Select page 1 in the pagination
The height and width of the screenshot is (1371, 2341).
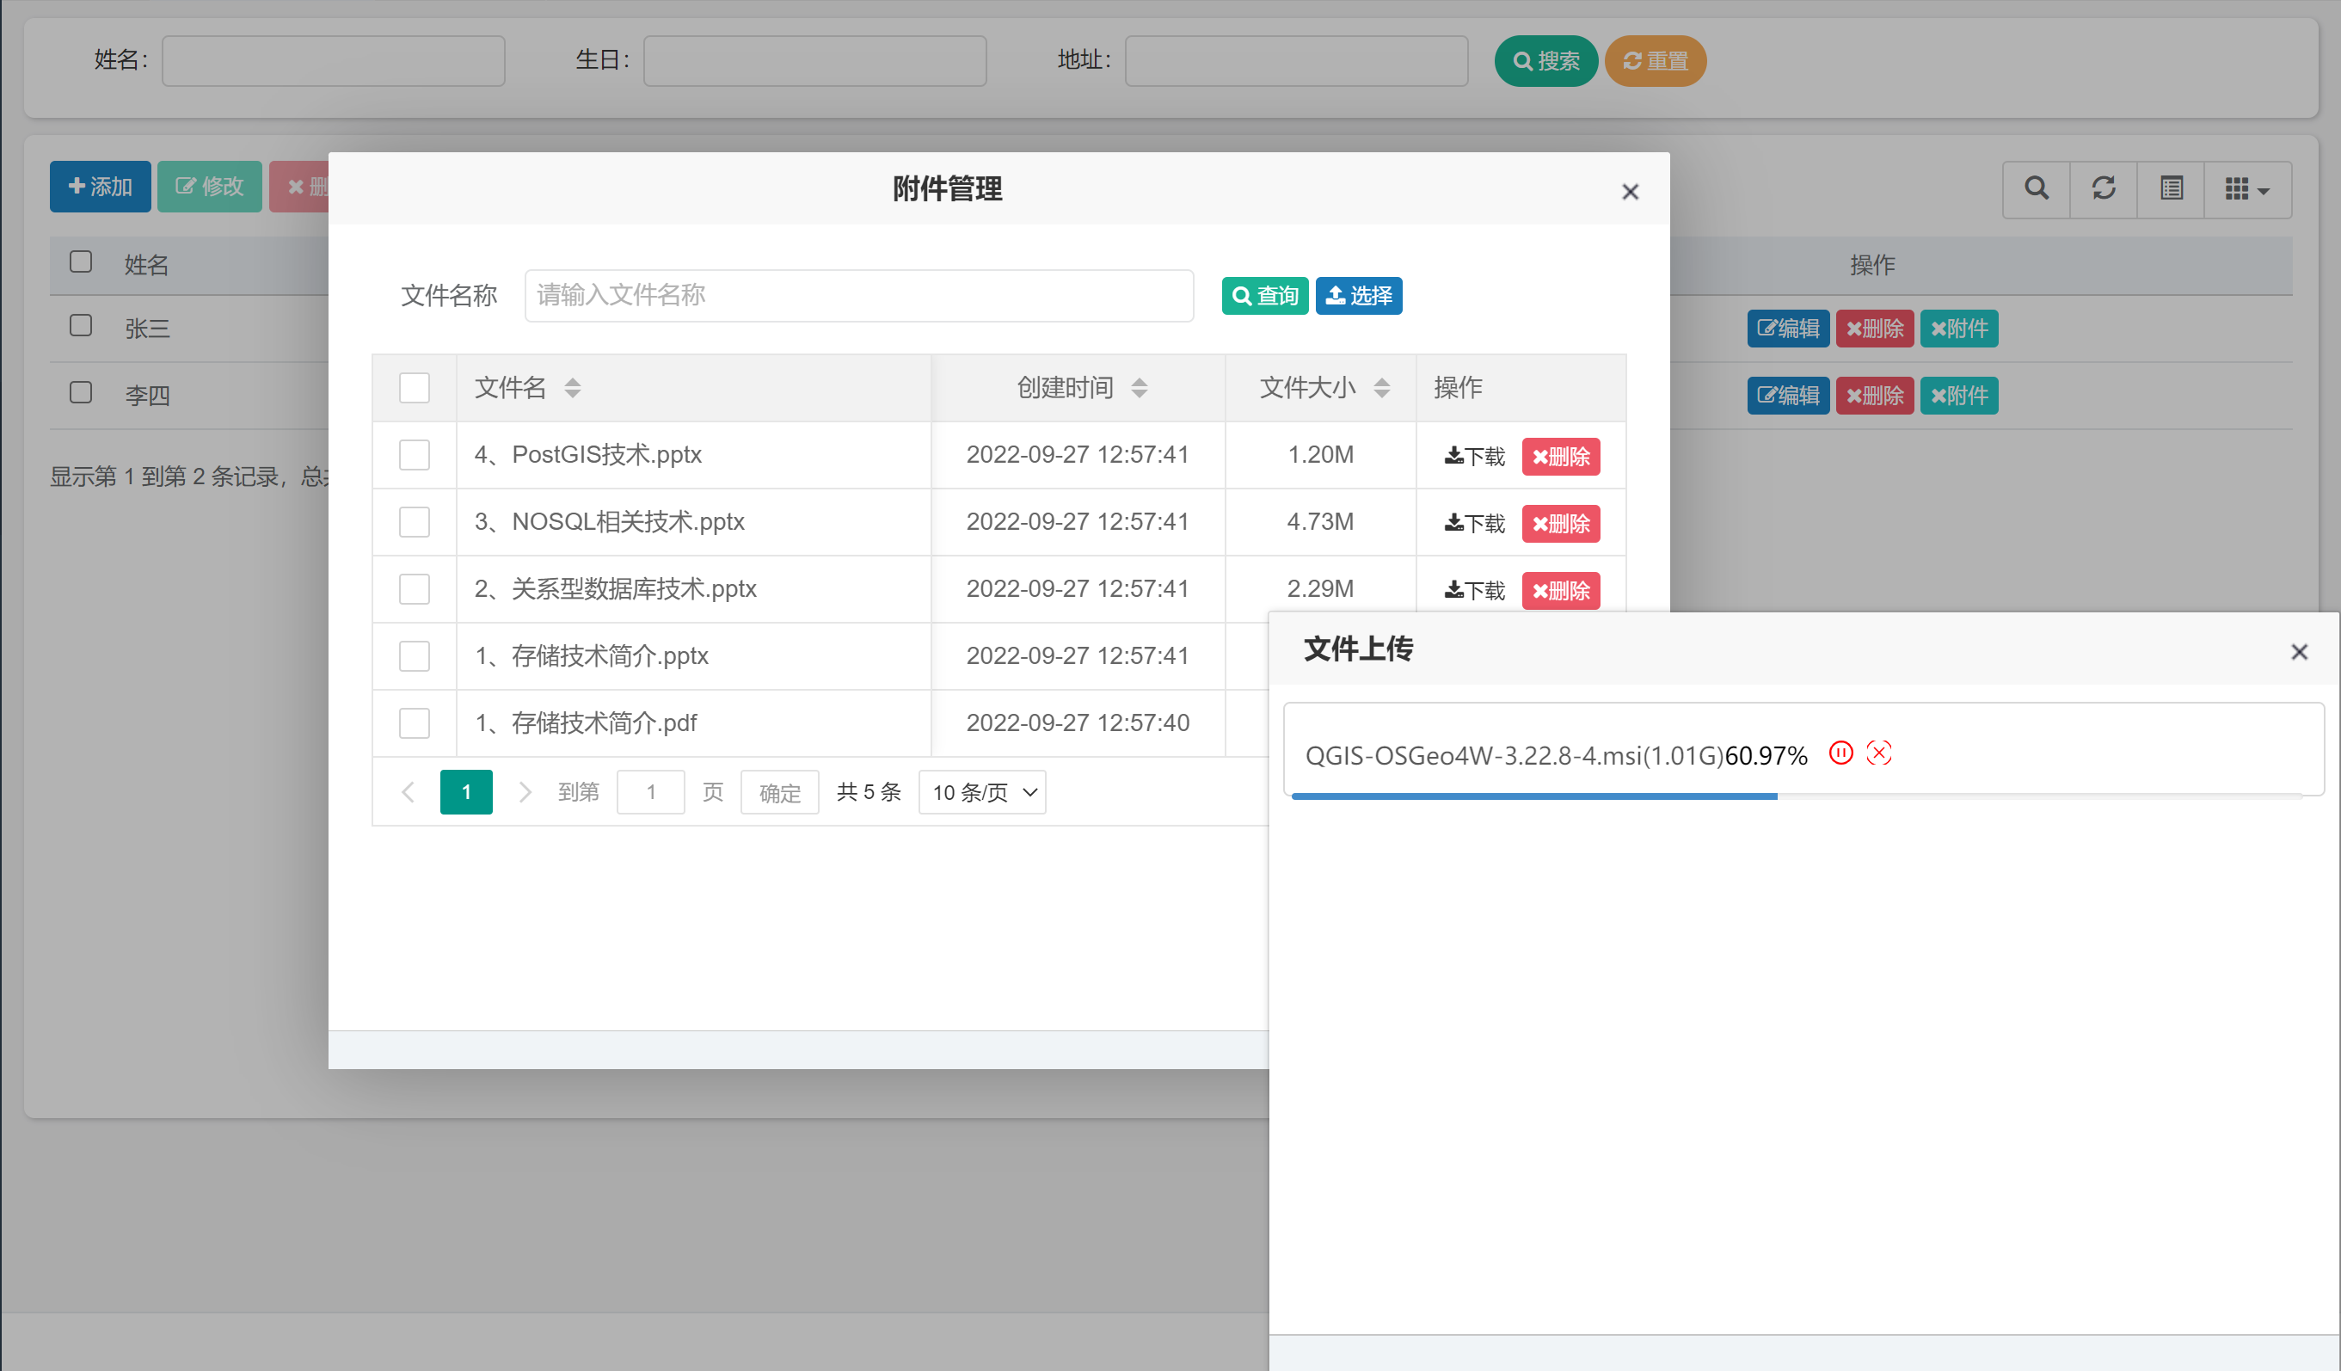[x=466, y=792]
